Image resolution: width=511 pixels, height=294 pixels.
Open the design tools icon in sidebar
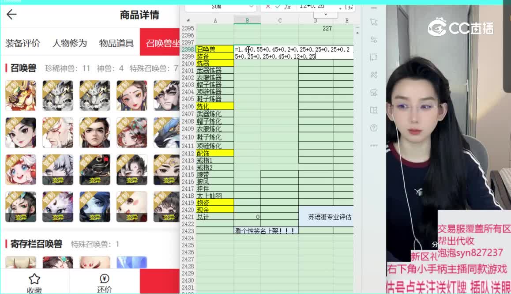point(374,75)
